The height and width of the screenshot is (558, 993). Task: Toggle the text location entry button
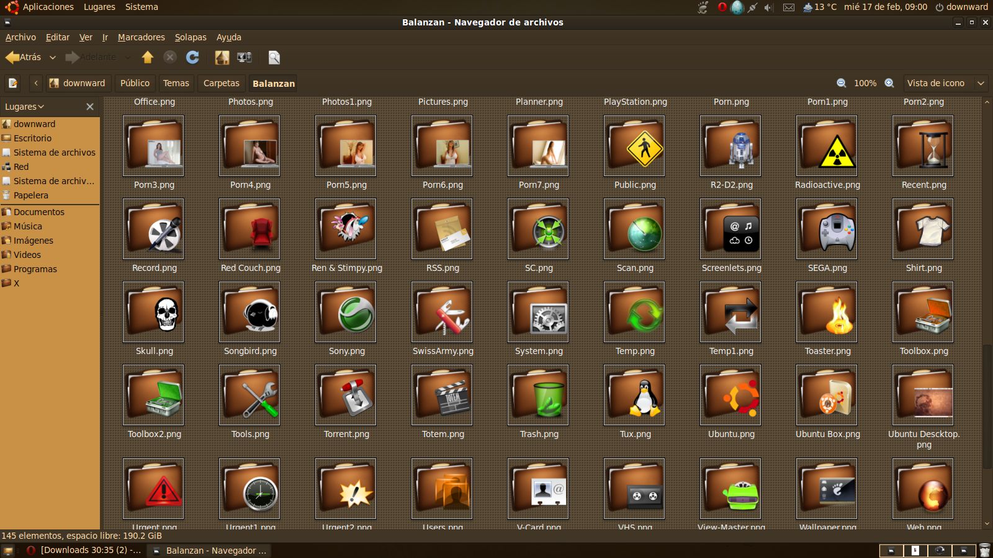click(x=13, y=83)
